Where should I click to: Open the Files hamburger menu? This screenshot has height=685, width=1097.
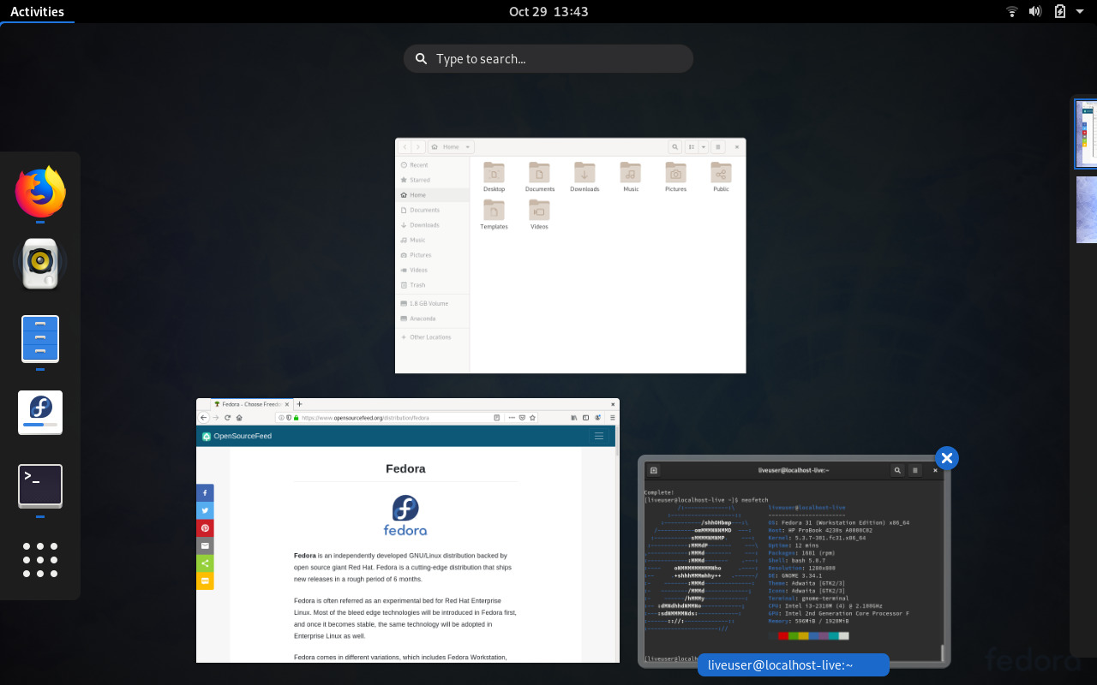pos(718,147)
